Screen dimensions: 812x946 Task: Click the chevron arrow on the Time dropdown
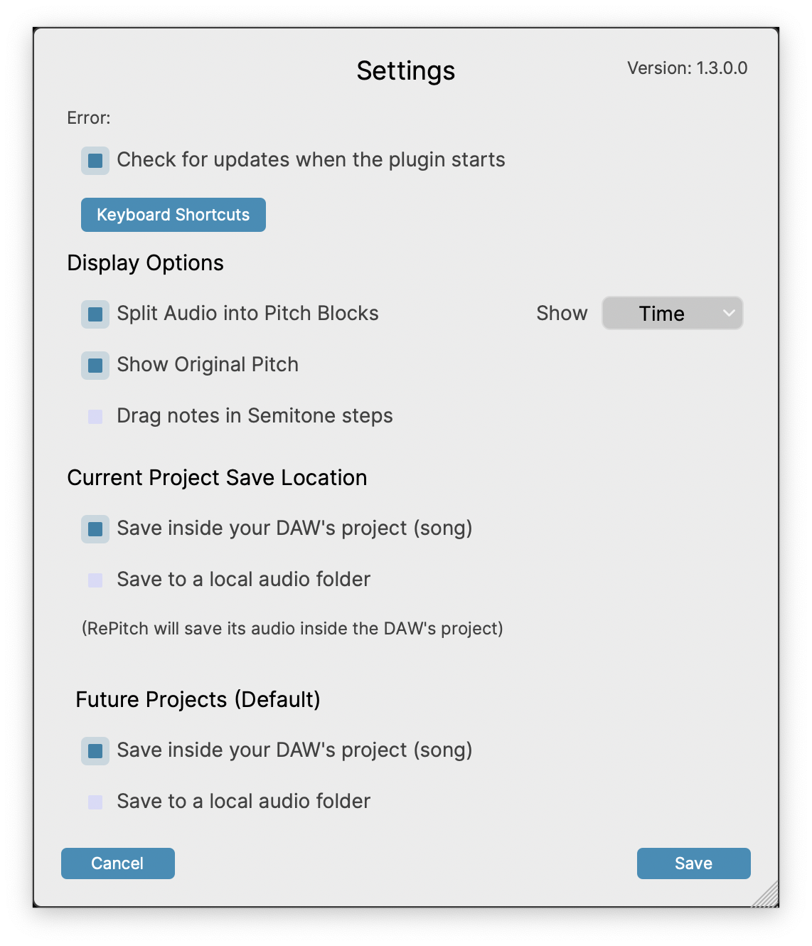729,313
